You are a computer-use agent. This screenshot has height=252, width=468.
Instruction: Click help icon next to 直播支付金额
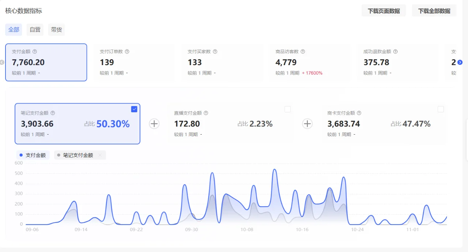206,113
